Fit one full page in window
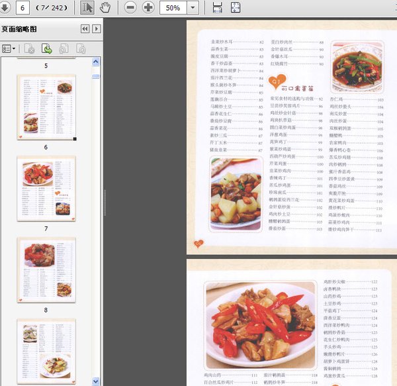This screenshot has width=397, height=386. [236, 8]
